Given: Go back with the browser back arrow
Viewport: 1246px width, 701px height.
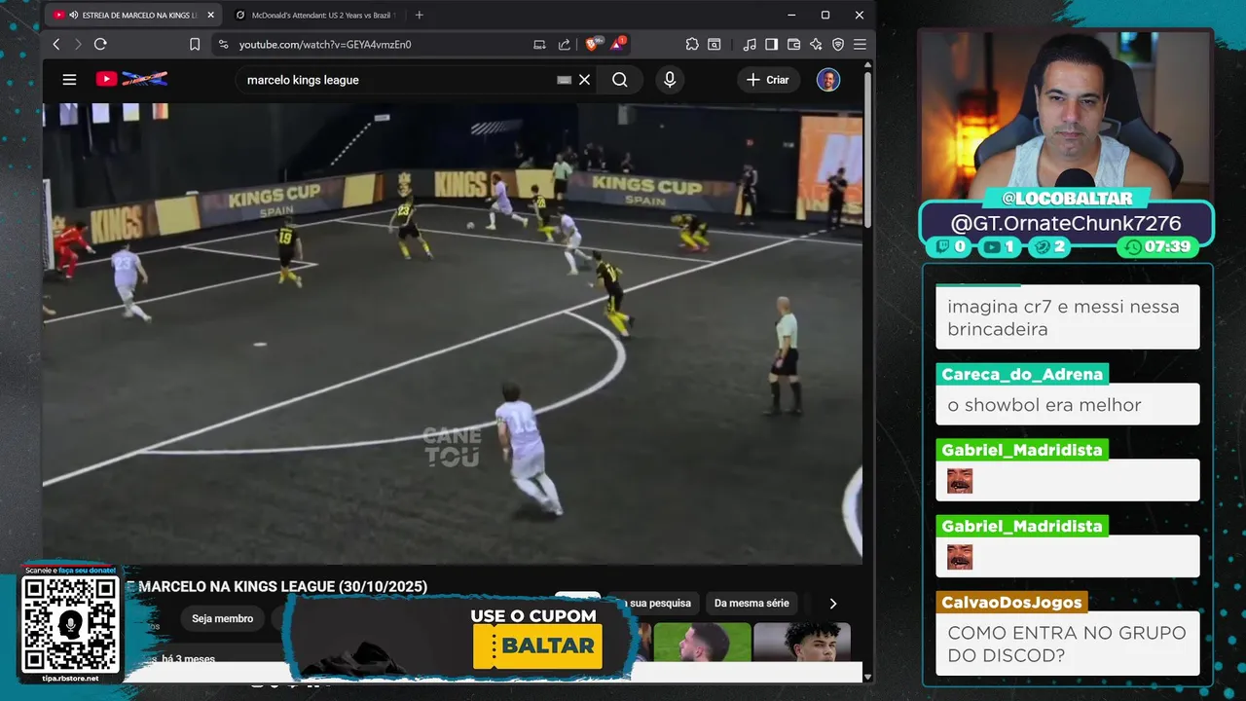Looking at the screenshot, I should [x=56, y=44].
